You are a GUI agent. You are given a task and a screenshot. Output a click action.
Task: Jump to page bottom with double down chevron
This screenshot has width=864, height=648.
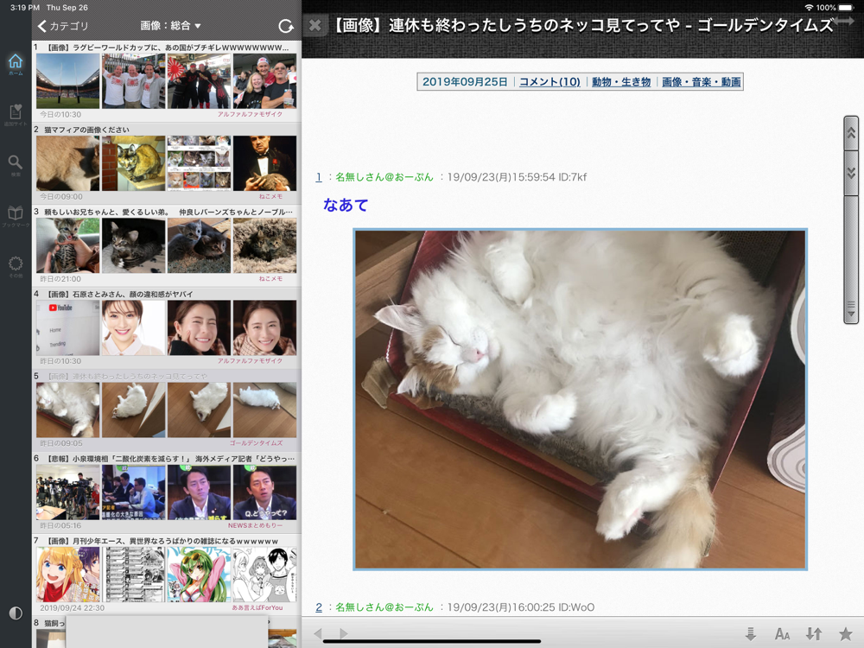(851, 173)
